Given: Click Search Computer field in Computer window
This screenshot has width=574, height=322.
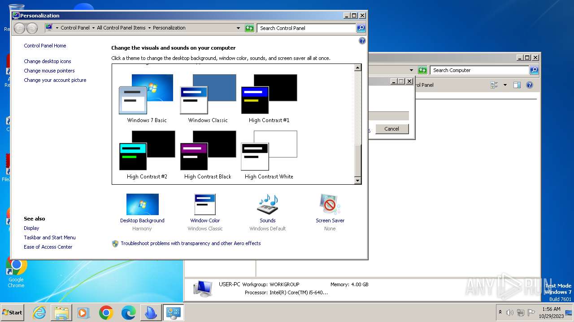Looking at the screenshot, I should tap(479, 70).
